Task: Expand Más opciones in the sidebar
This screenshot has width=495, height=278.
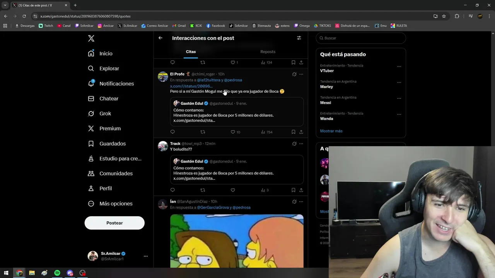Action: pos(111,203)
